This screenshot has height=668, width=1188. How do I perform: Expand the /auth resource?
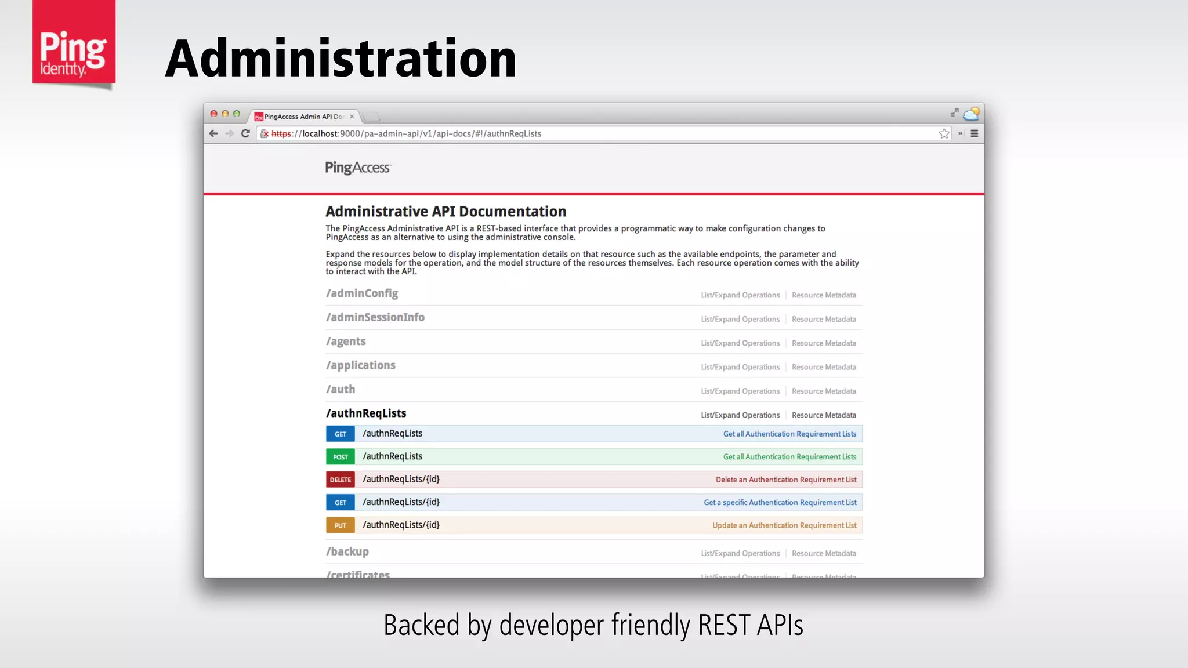(341, 389)
